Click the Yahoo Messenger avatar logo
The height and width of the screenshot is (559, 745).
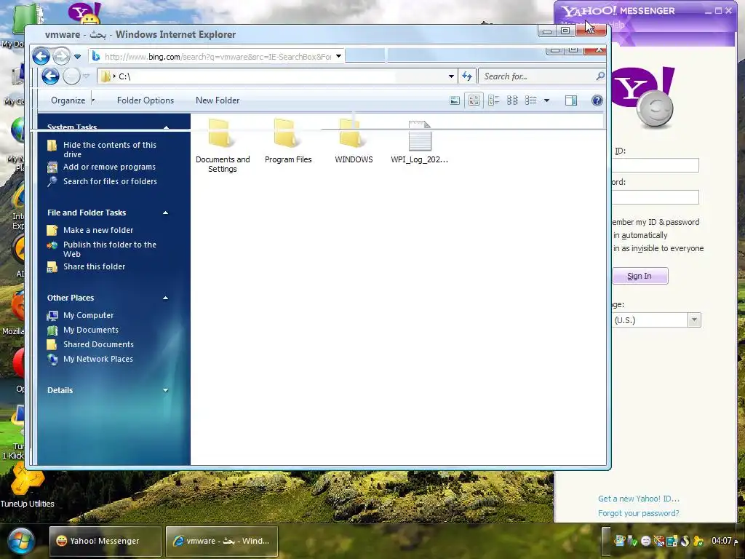click(643, 97)
